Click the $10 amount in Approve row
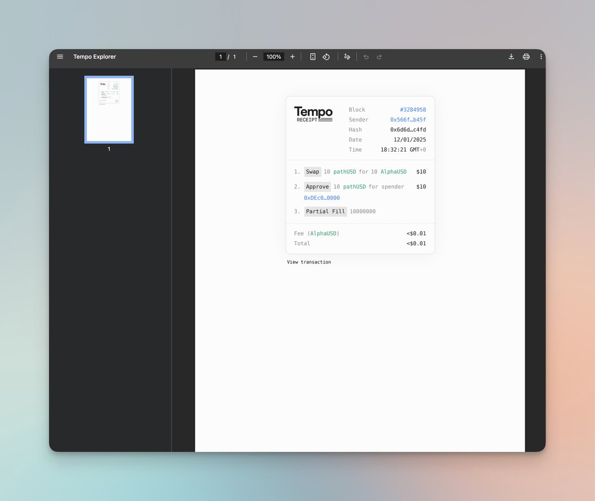595x501 pixels. (x=421, y=187)
